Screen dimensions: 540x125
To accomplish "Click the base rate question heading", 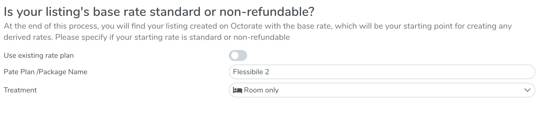I will [159, 12].
